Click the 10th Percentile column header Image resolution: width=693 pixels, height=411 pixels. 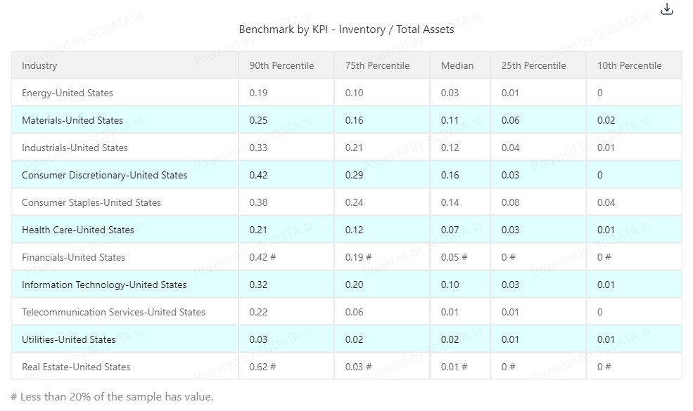[629, 65]
